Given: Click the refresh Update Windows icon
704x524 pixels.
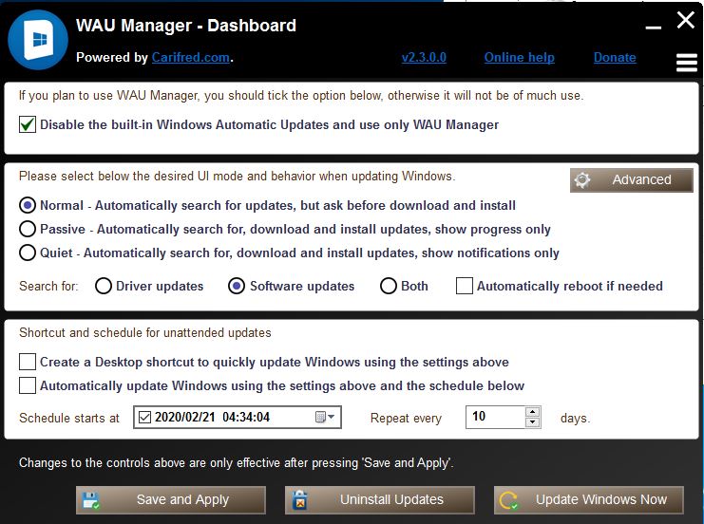Looking at the screenshot, I should coord(508,500).
